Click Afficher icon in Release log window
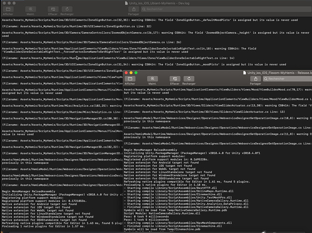Image resolution: width=312 pixels, height=233 pixels. (130, 79)
